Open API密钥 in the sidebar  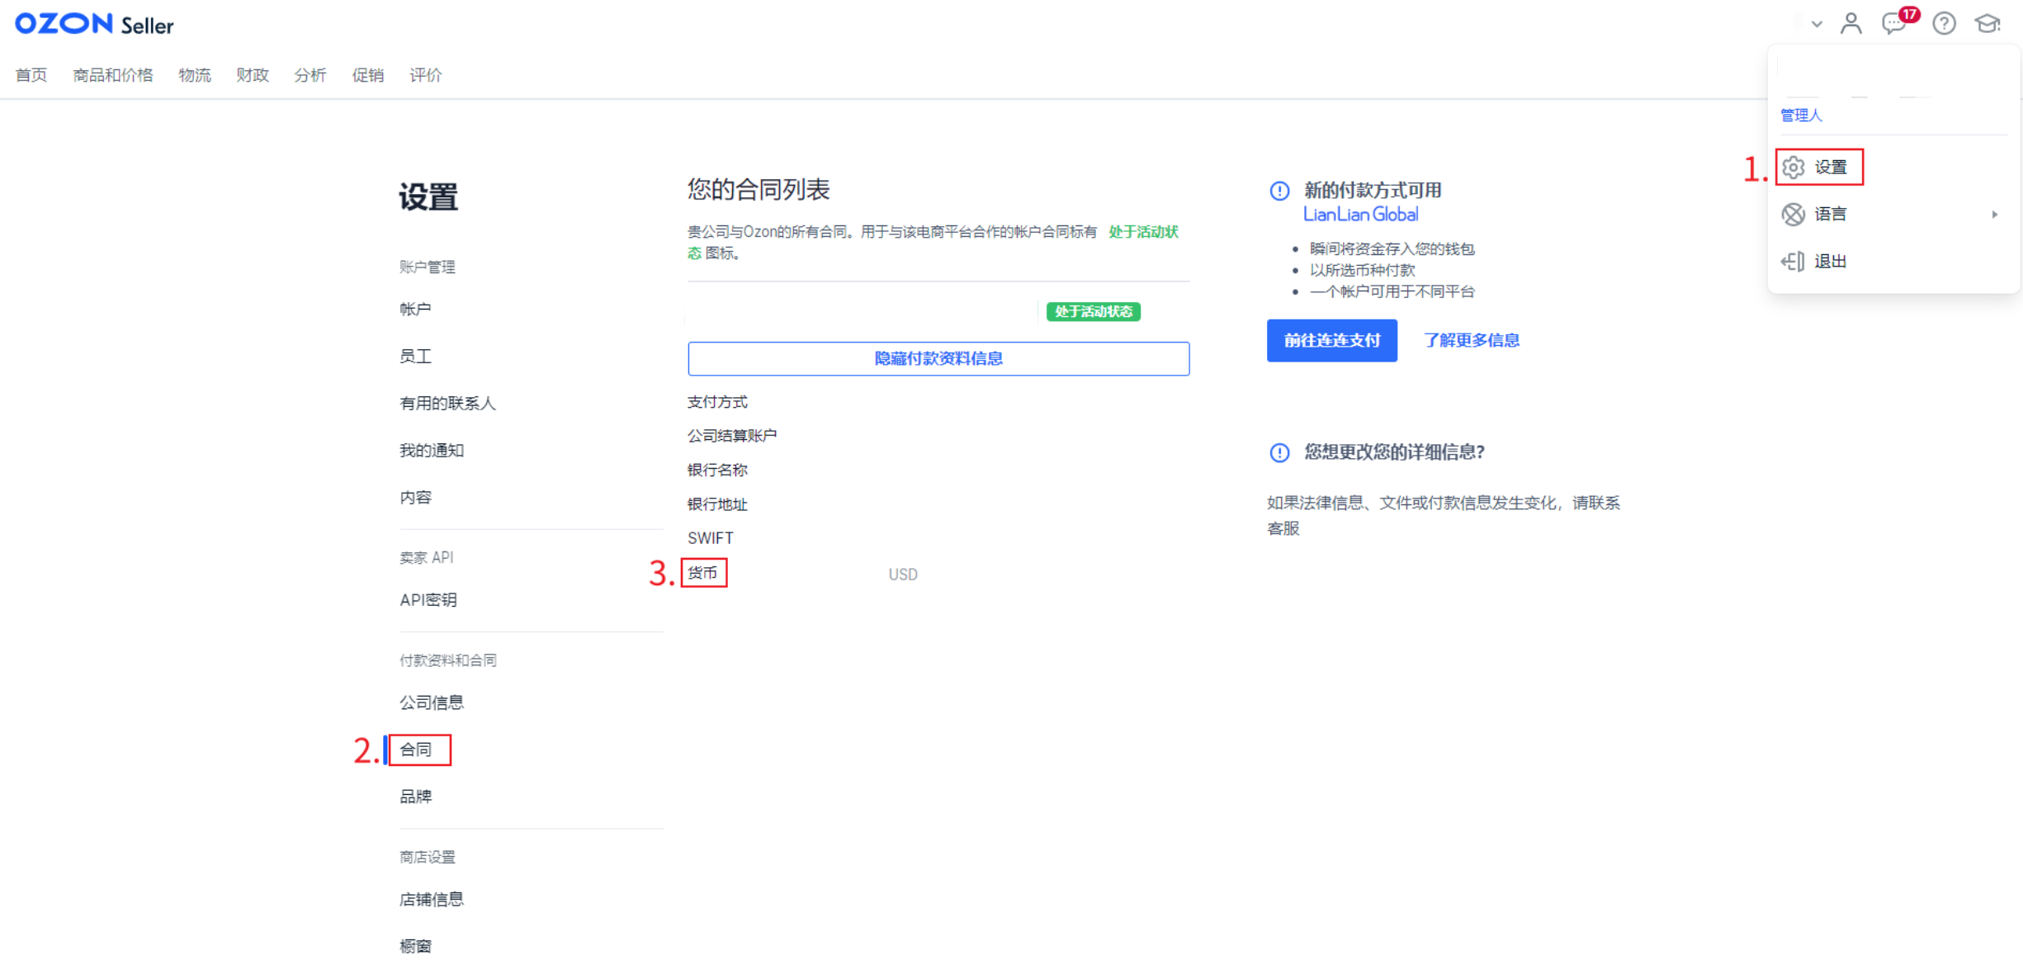coord(428,600)
